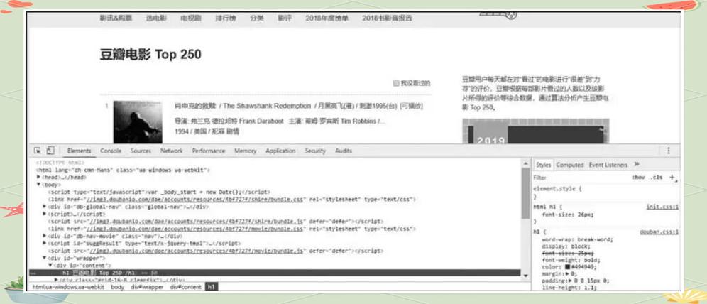
Task: Toggle :hov element state panel
Action: tap(638, 178)
